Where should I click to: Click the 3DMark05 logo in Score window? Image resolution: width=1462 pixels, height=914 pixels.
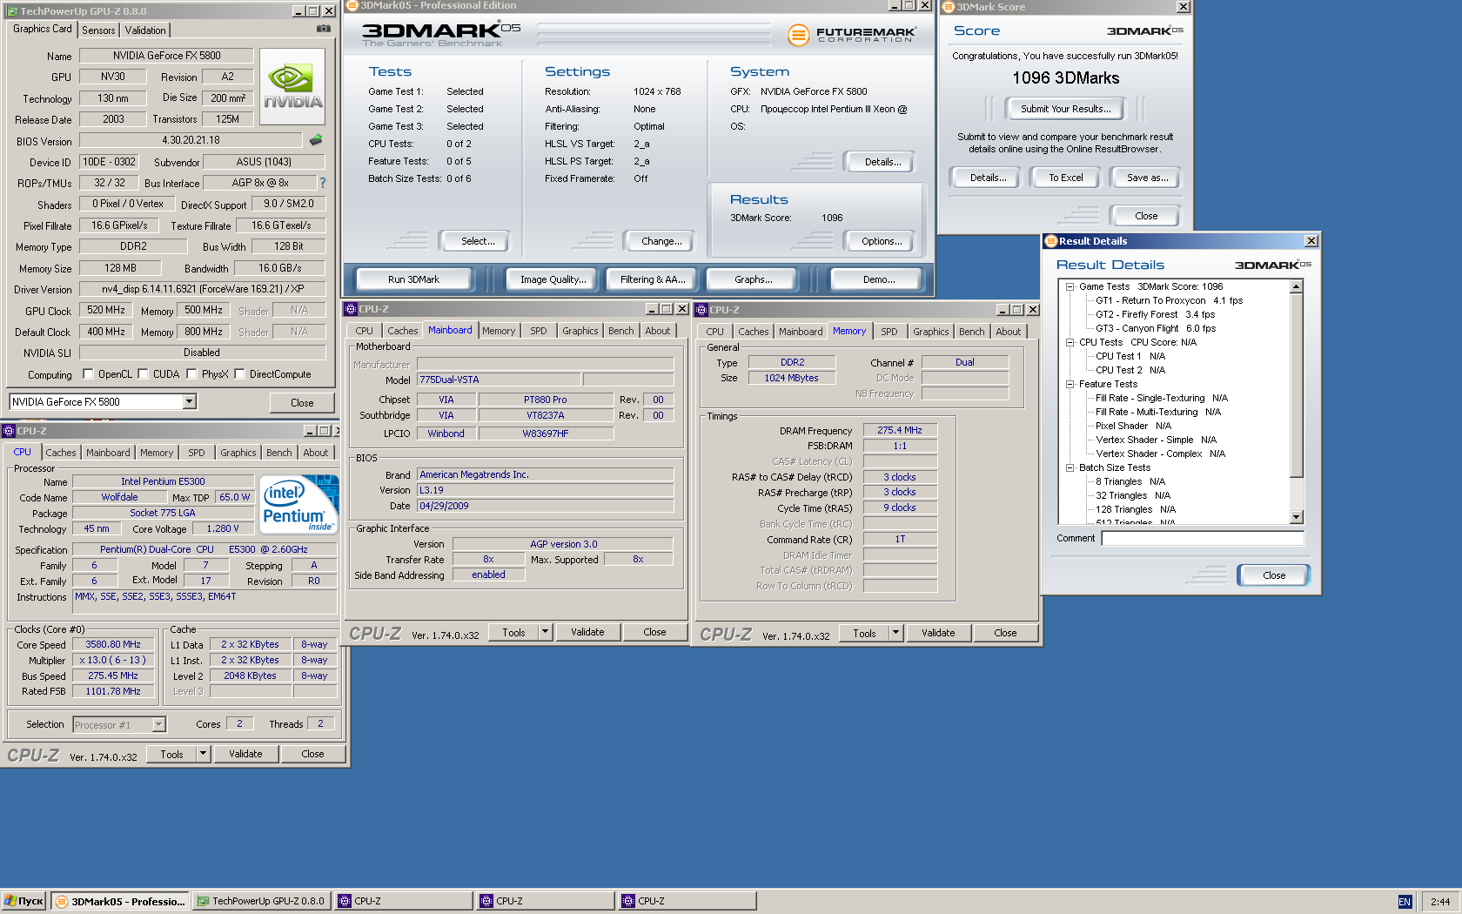pos(1144,30)
